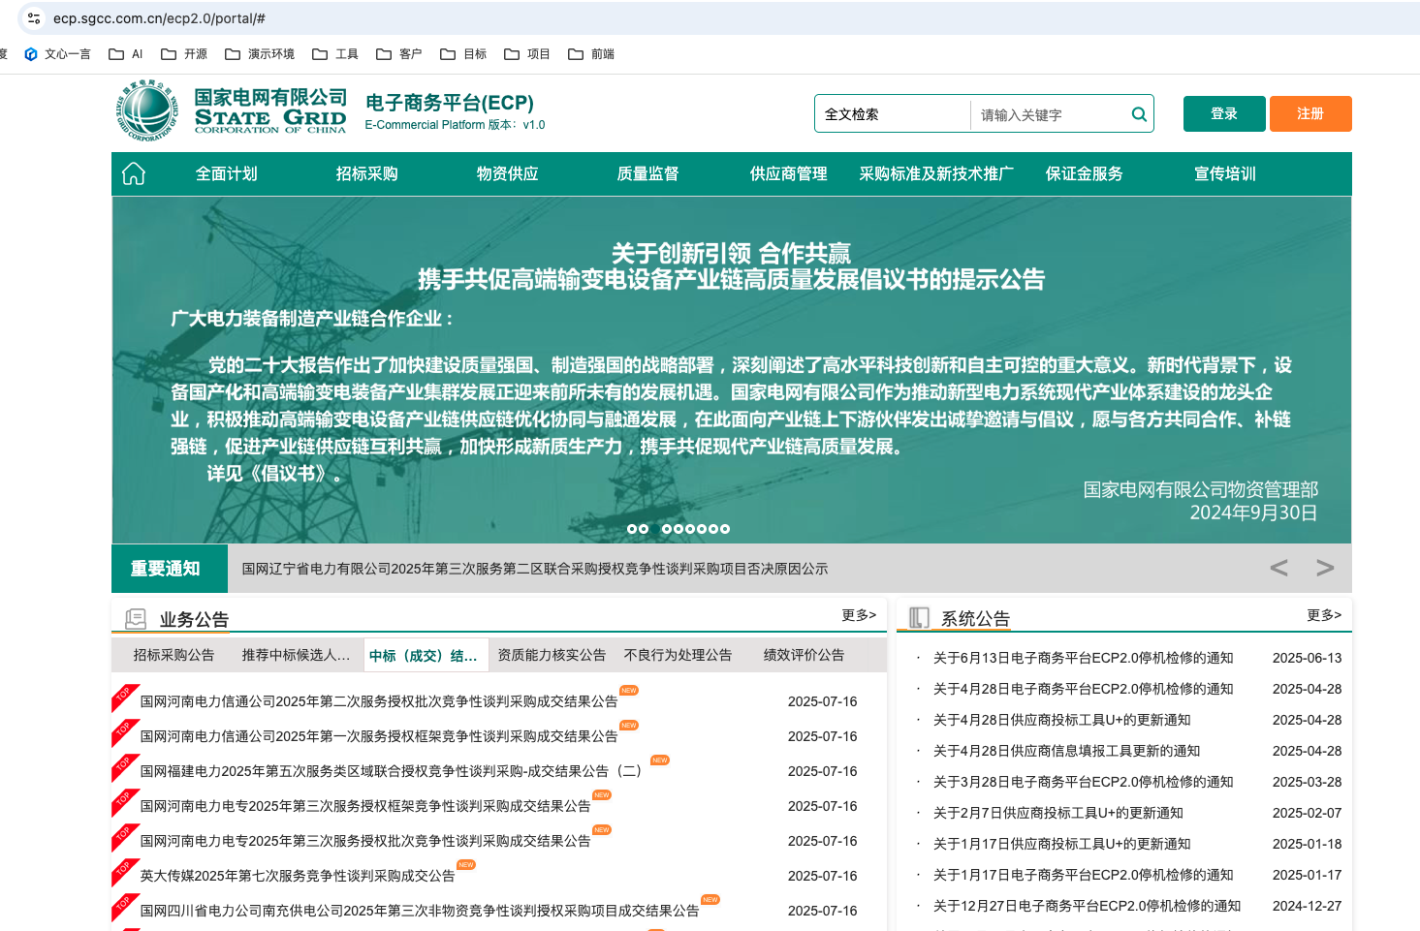Open the 采购标准及新技术推广 menu

936,173
